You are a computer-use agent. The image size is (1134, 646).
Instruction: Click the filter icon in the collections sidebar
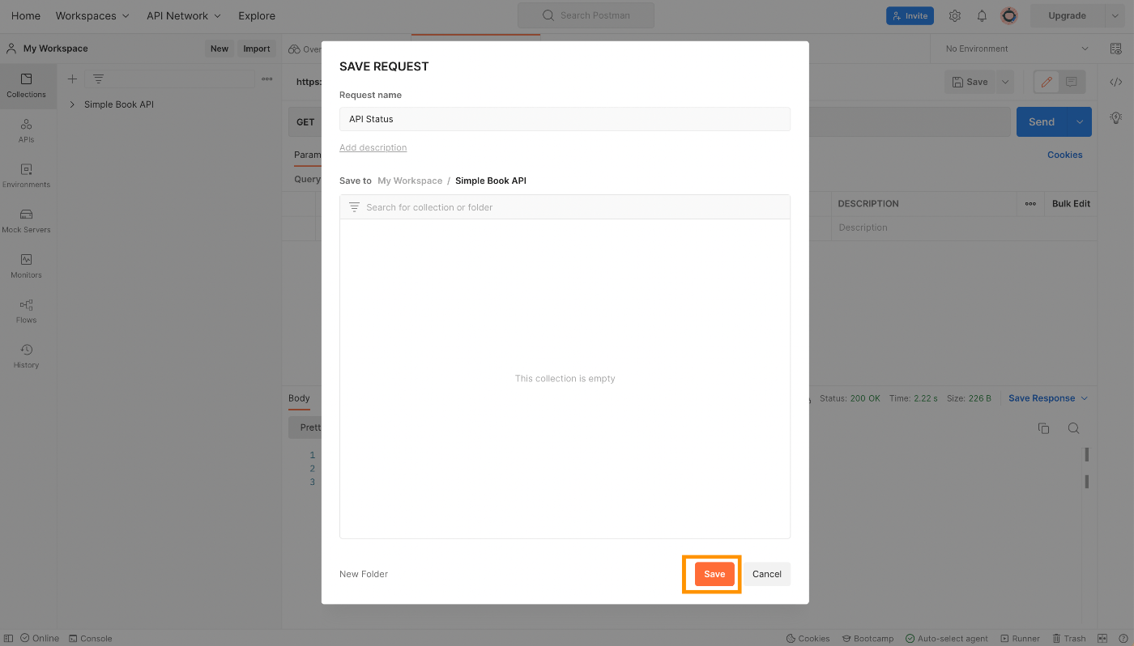point(98,79)
